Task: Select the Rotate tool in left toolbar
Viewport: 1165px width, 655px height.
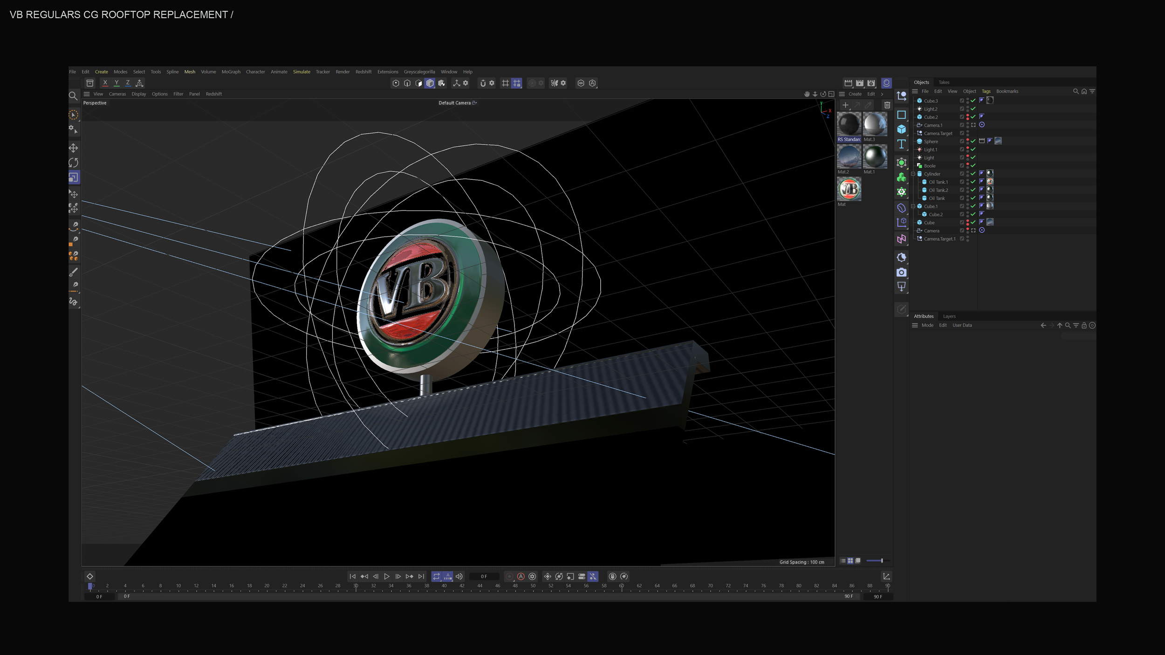Action: [x=73, y=163]
